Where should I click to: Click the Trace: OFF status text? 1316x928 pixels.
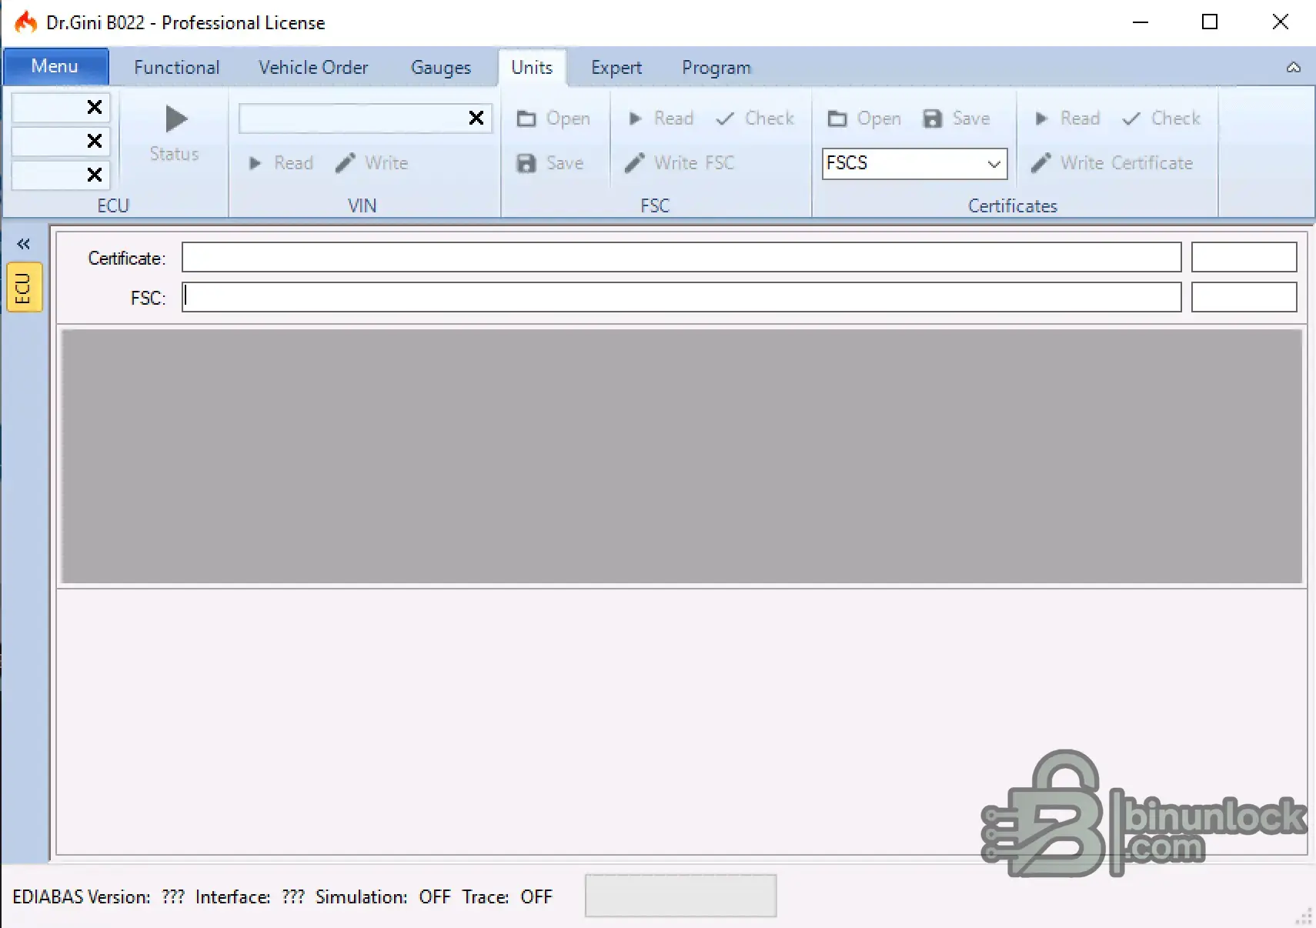click(507, 897)
